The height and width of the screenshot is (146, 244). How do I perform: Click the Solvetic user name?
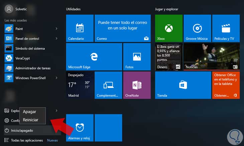21,9
